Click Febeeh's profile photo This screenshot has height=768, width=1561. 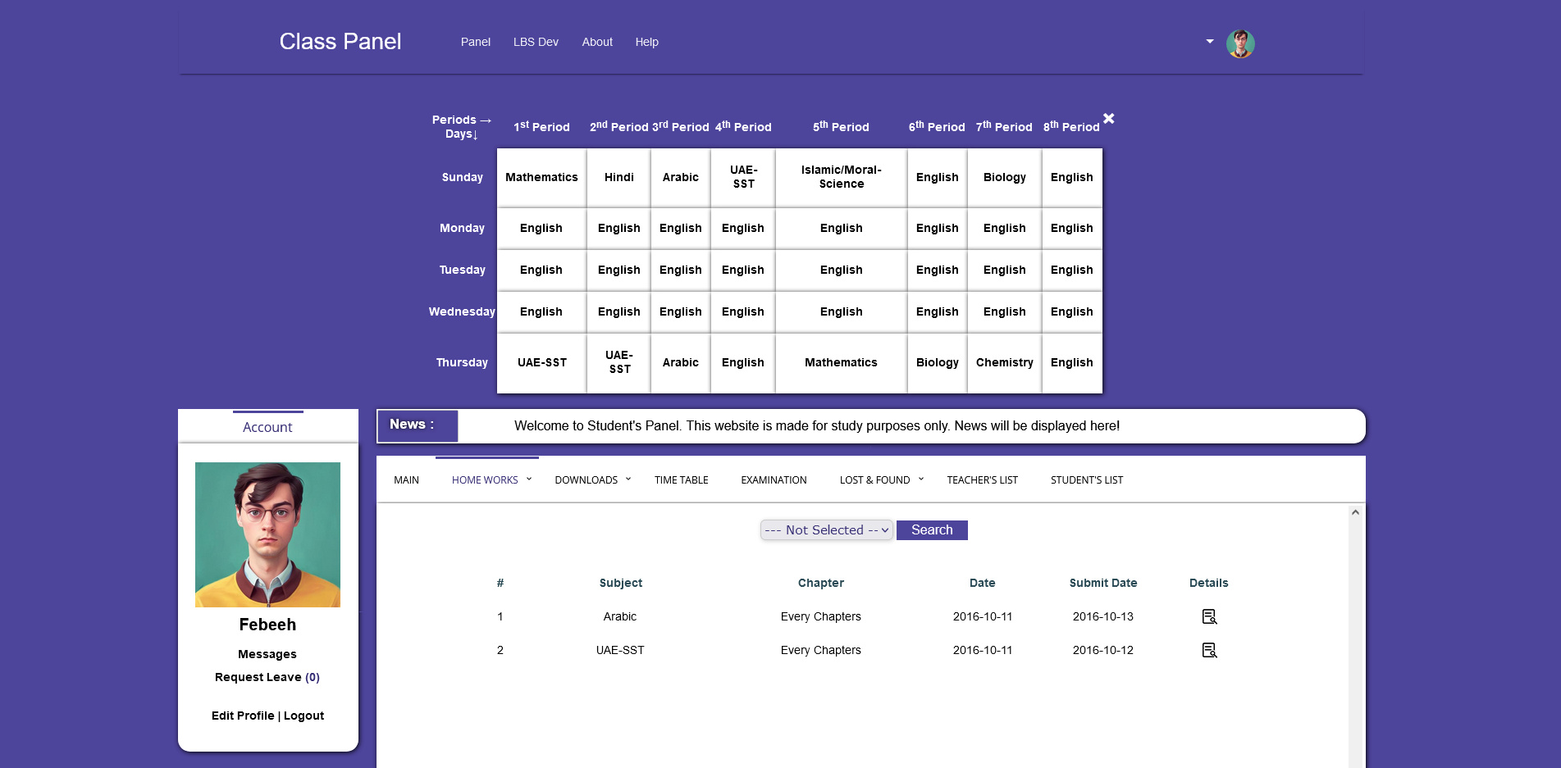pyautogui.click(x=267, y=534)
